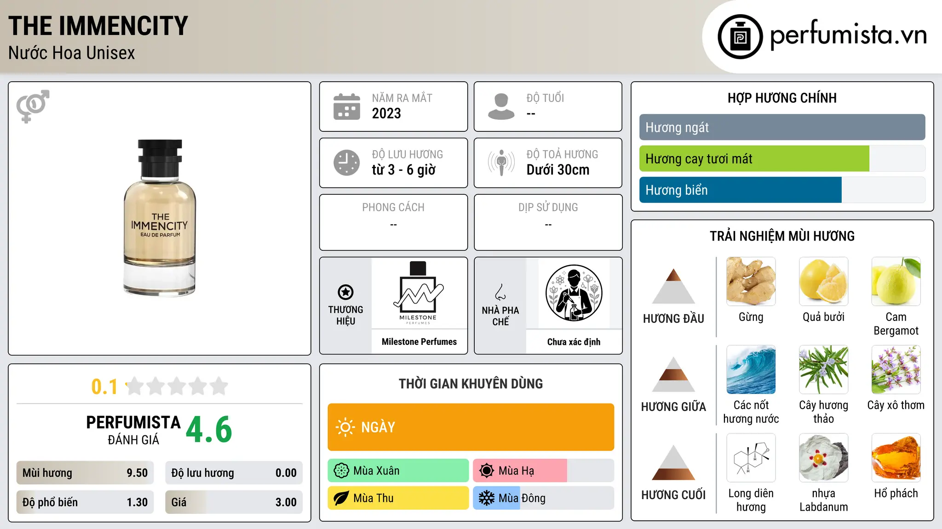This screenshot has height=529, width=942.
Task: Click the Chưa xác định perfumer label
Action: 574,342
